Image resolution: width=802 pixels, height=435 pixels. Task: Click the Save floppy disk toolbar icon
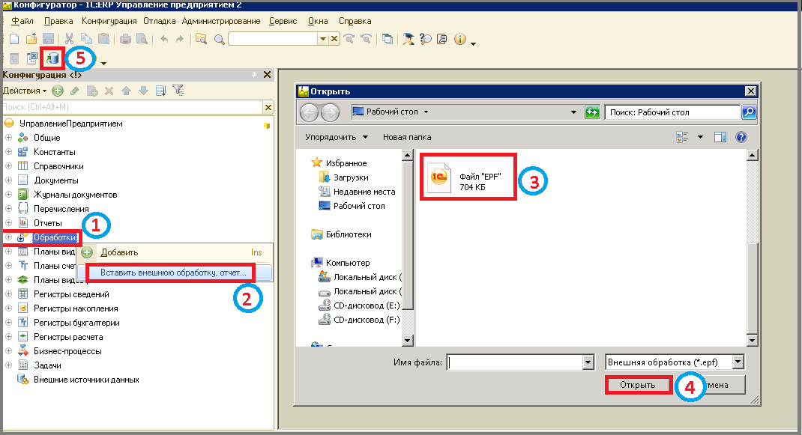coord(48,39)
